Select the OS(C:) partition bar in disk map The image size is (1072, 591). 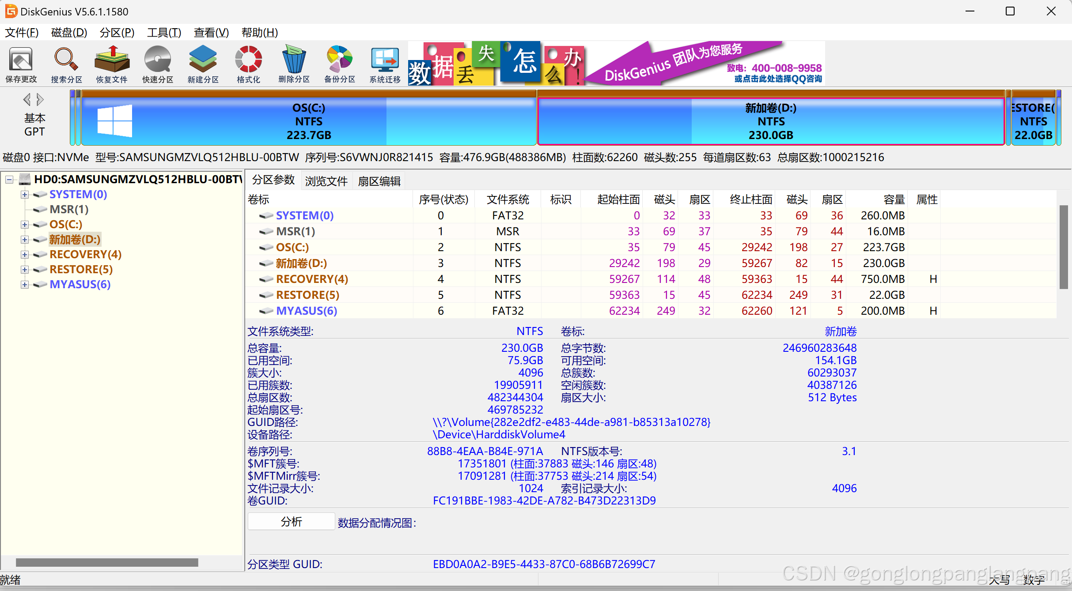(x=308, y=121)
